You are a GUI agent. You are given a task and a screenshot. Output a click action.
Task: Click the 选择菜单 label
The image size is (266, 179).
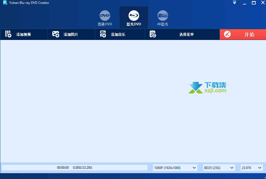186,34
